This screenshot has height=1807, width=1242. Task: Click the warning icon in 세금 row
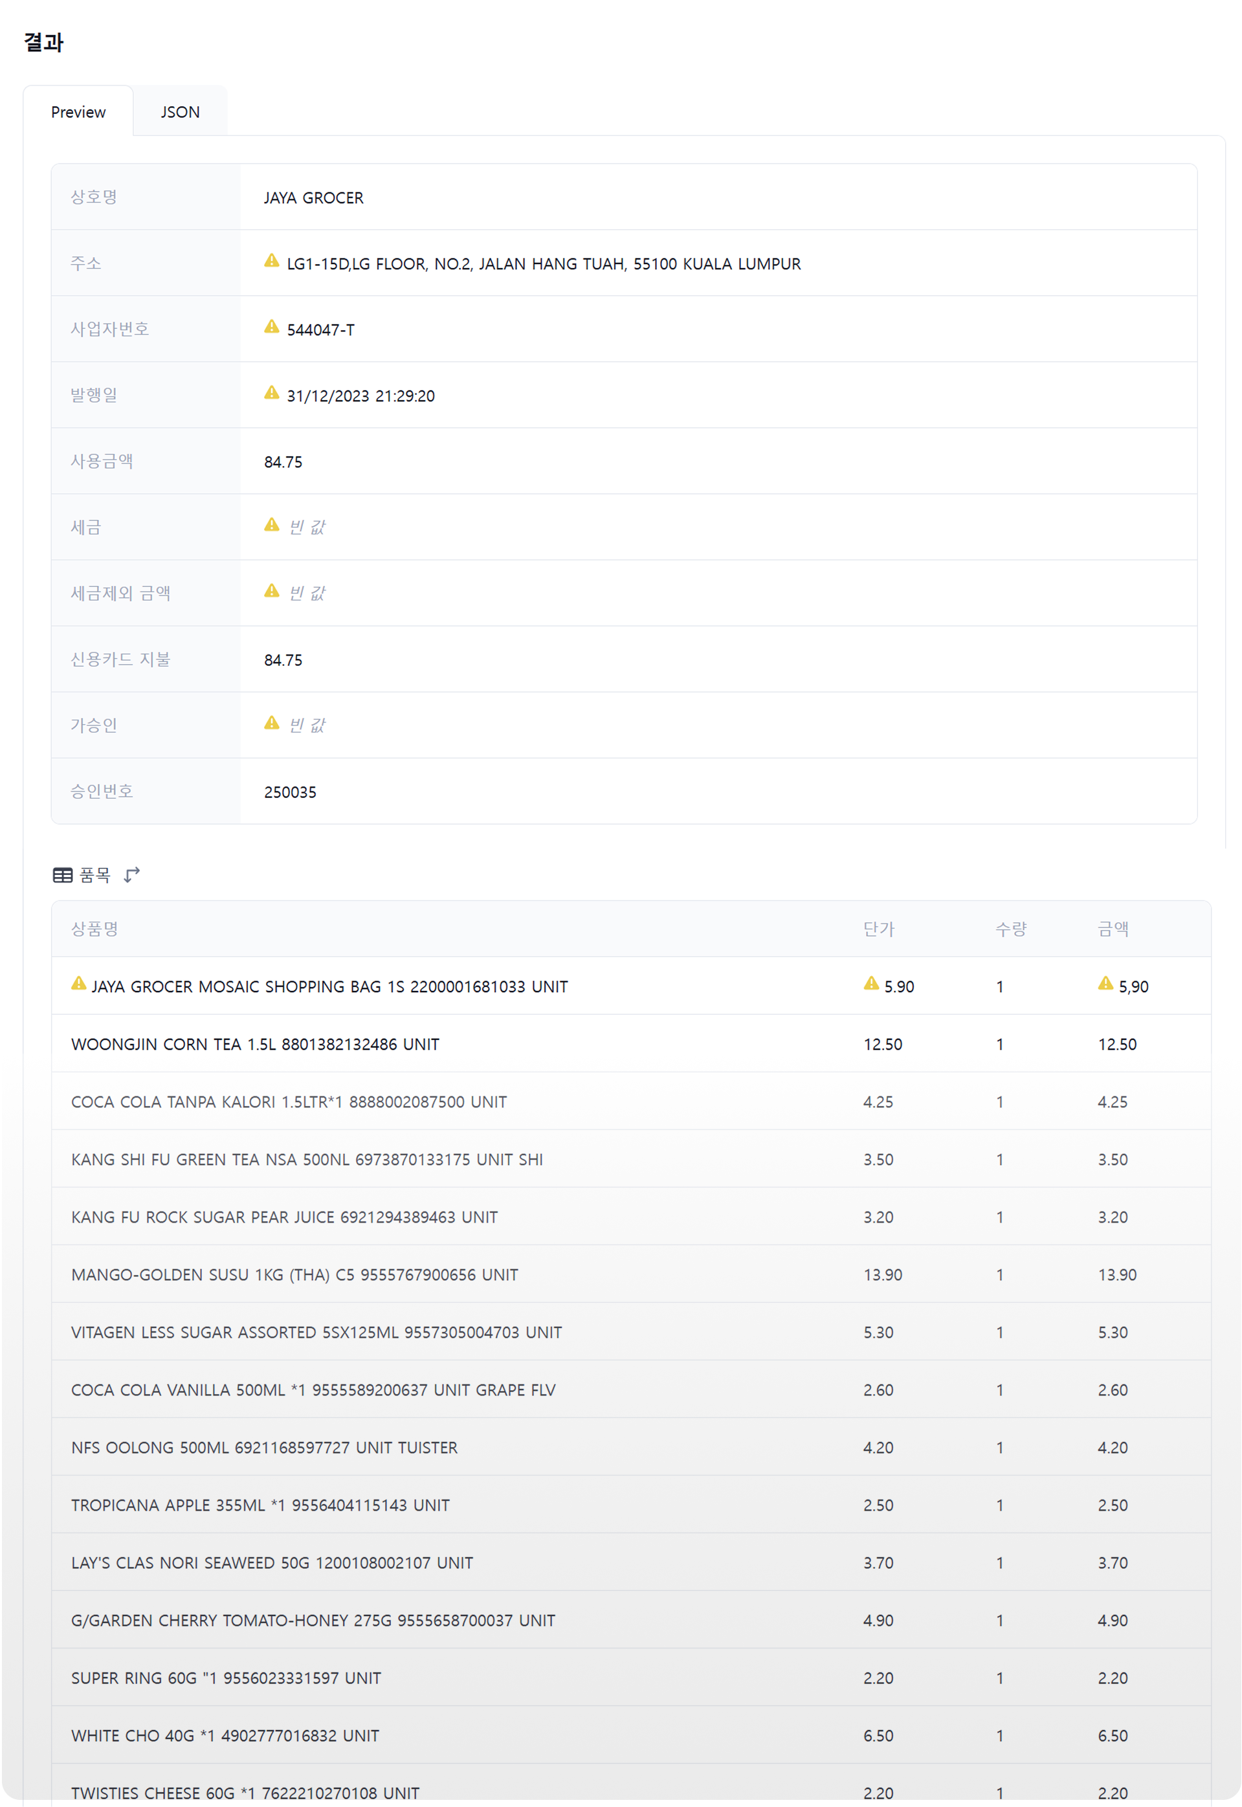click(x=272, y=526)
